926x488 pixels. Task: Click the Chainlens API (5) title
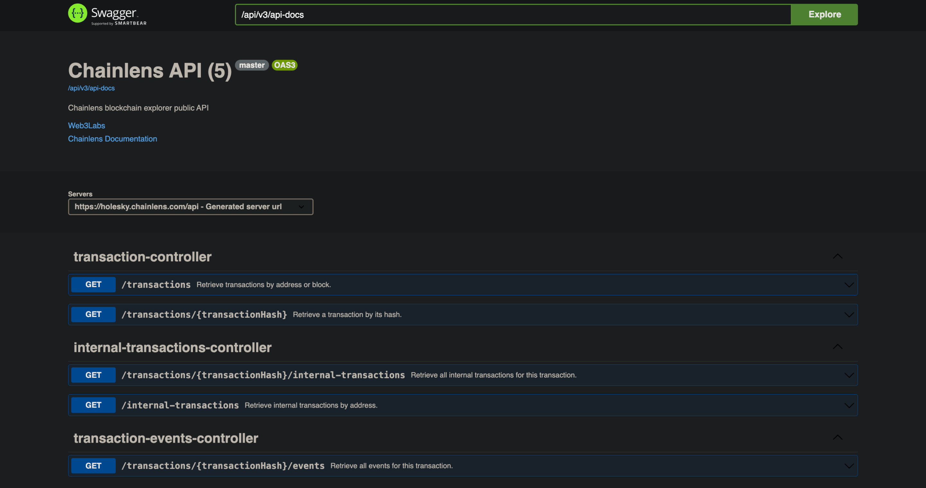pos(150,70)
